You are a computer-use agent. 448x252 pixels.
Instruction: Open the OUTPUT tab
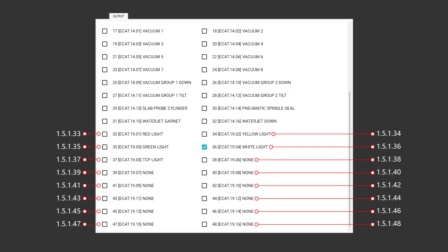click(x=118, y=16)
